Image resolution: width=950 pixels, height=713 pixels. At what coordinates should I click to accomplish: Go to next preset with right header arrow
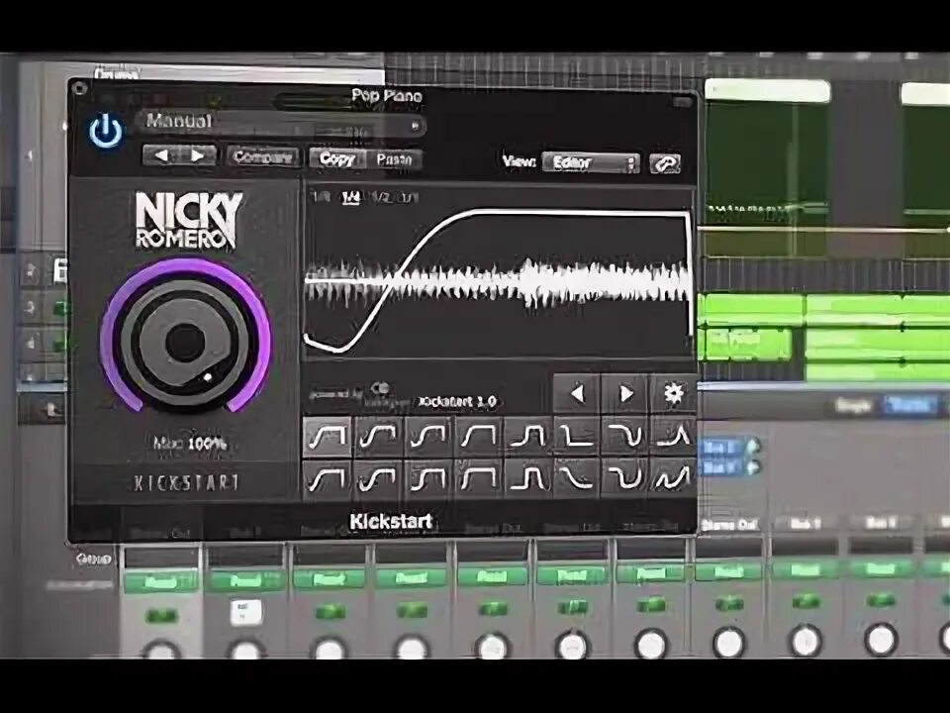click(198, 156)
